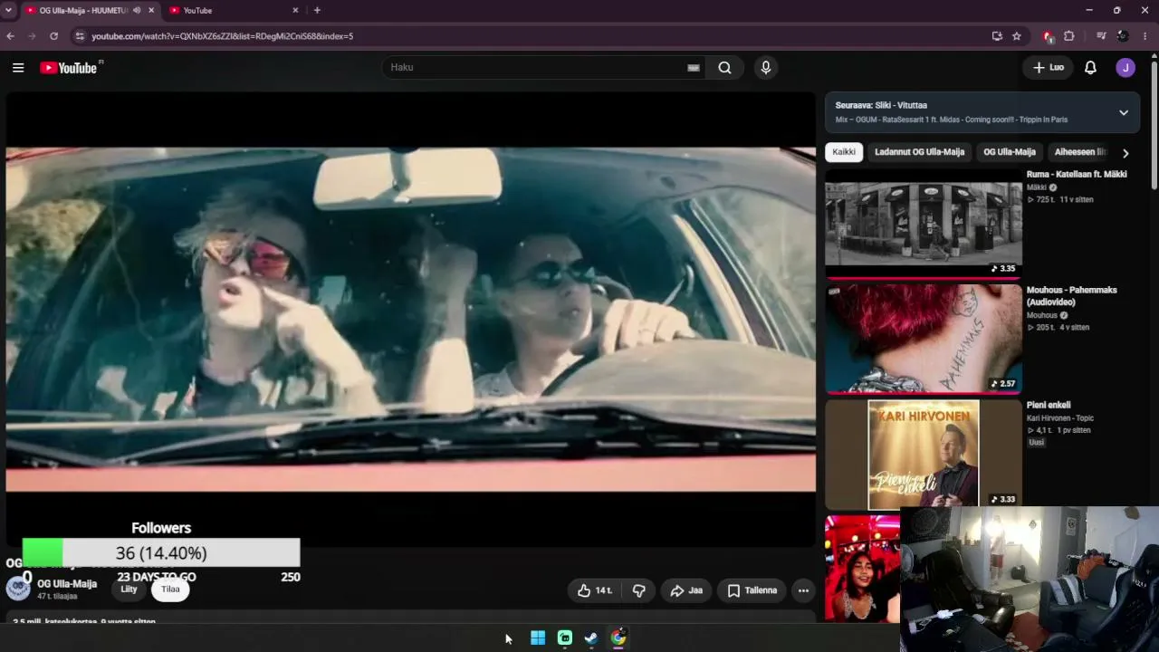Open OG Ulla-Maija channel avatar
This screenshot has height=652, width=1159.
click(x=18, y=589)
